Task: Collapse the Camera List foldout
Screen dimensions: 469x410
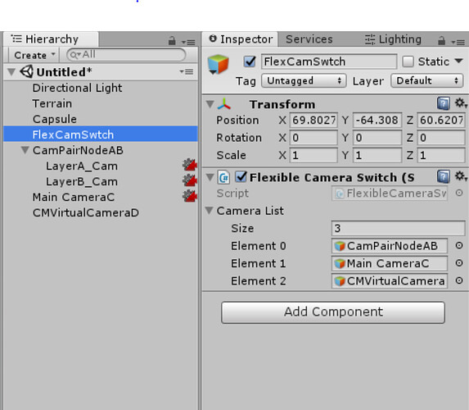Action: point(210,211)
